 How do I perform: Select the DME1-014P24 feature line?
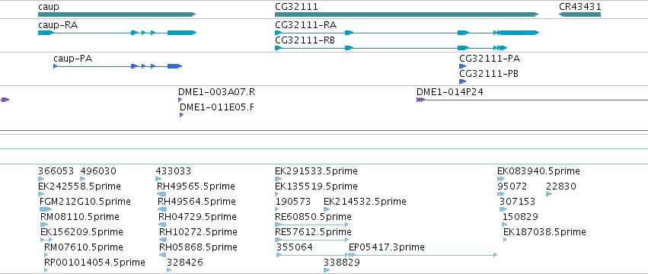pyautogui.click(x=532, y=100)
